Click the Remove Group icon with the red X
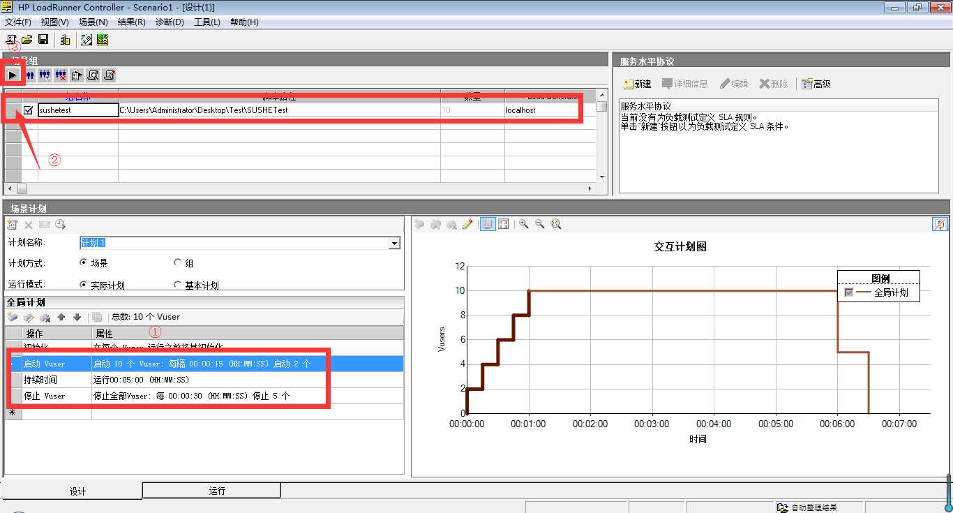This screenshot has width=953, height=513. tap(61, 75)
